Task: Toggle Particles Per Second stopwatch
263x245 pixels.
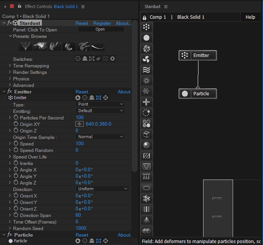Action: click(x=16, y=118)
